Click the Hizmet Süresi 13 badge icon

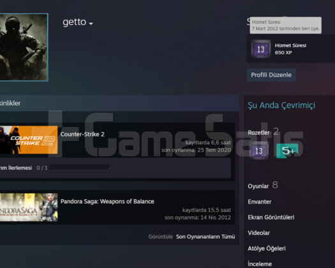point(260,49)
